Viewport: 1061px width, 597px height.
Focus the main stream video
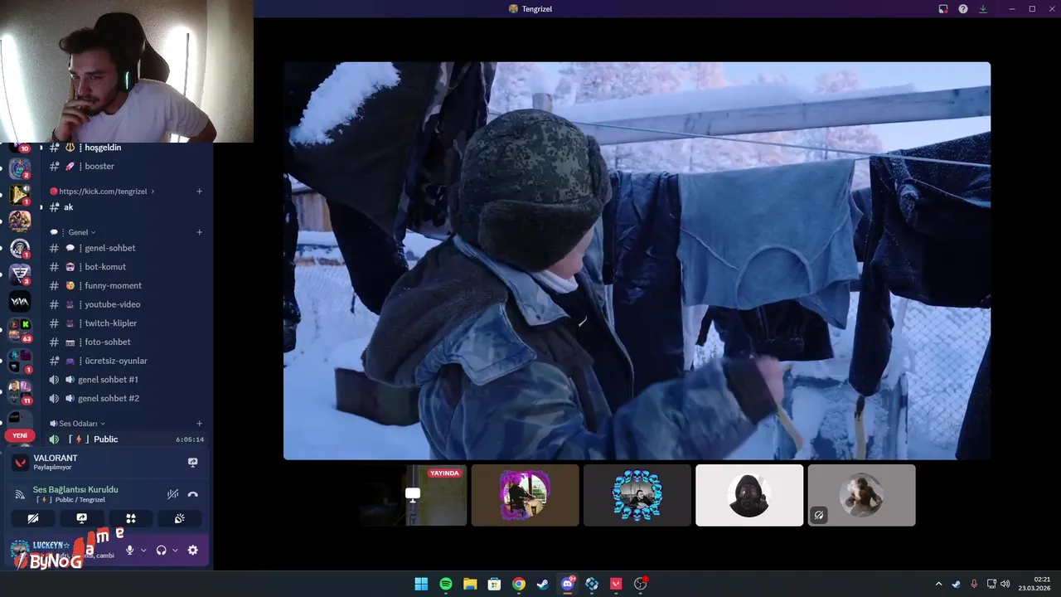(637, 260)
